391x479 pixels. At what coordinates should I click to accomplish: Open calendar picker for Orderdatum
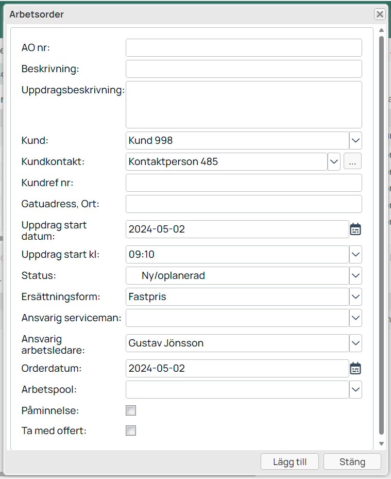355,369
